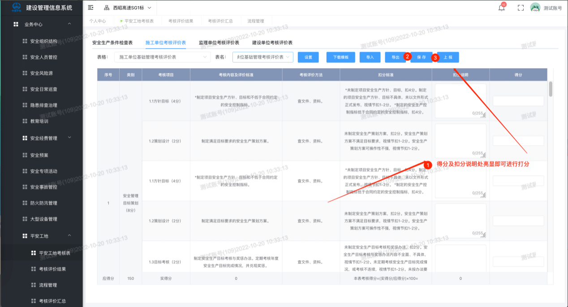The height and width of the screenshot is (307, 568).
Task: Expand 安全经费管理 submenu
Action: click(69, 138)
